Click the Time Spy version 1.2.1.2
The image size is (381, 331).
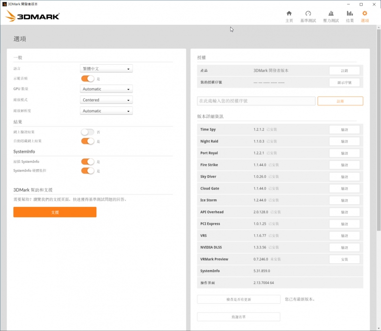coord(258,130)
